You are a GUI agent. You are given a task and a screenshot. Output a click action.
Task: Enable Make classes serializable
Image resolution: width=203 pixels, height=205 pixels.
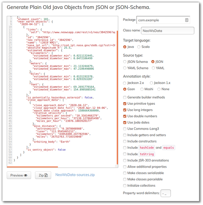125,173
